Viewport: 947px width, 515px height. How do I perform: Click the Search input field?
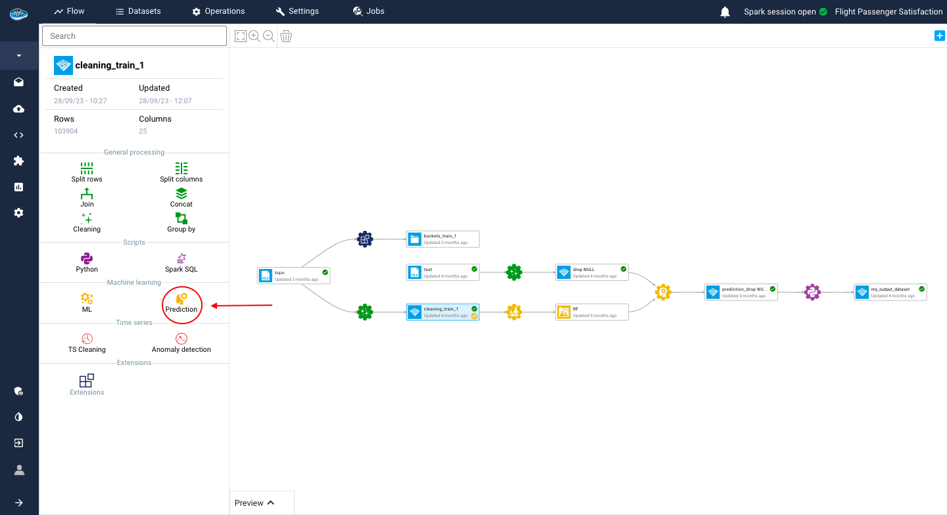[x=134, y=36]
